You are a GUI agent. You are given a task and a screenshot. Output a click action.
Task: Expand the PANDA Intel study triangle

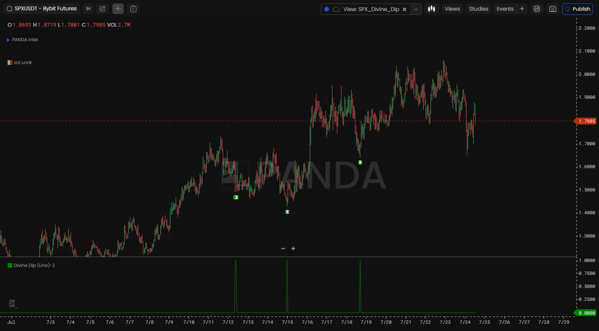pos(8,40)
